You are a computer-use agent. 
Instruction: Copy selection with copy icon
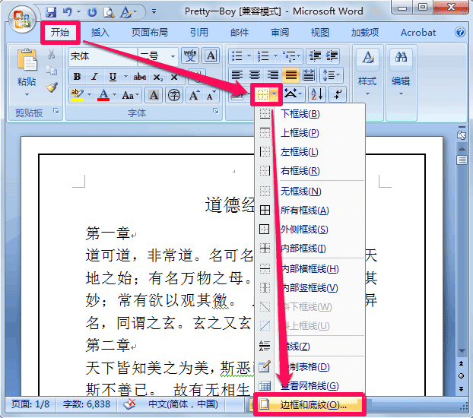point(51,71)
